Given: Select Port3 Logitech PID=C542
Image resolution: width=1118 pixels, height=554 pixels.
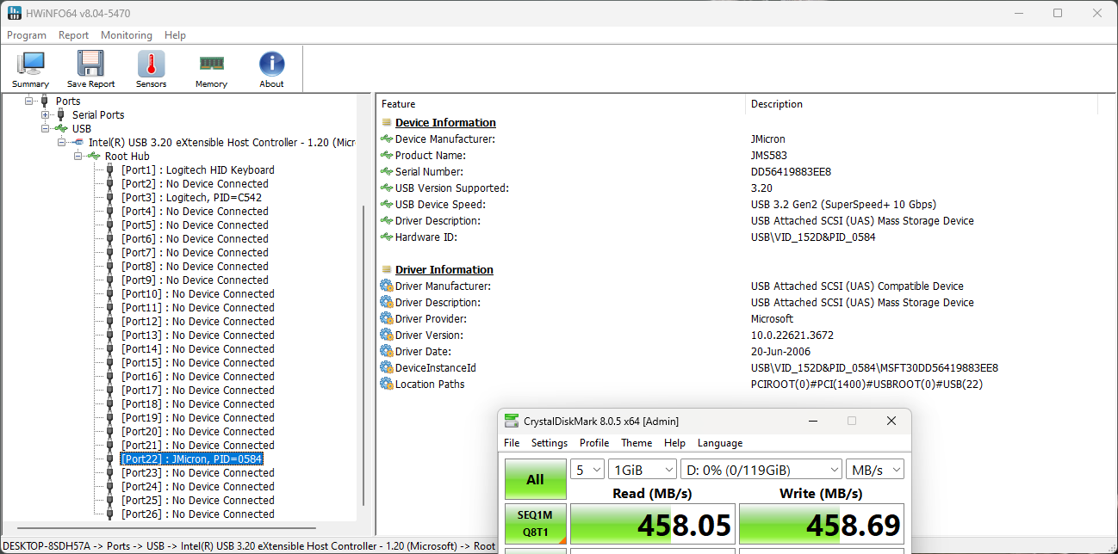Looking at the screenshot, I should click(x=191, y=198).
